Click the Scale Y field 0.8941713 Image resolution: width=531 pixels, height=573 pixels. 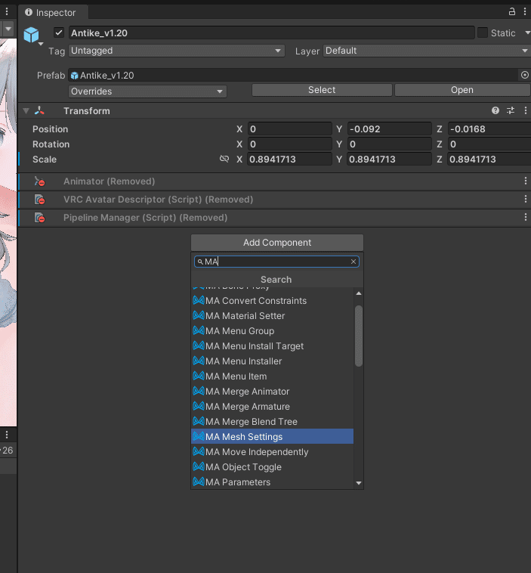click(x=389, y=160)
